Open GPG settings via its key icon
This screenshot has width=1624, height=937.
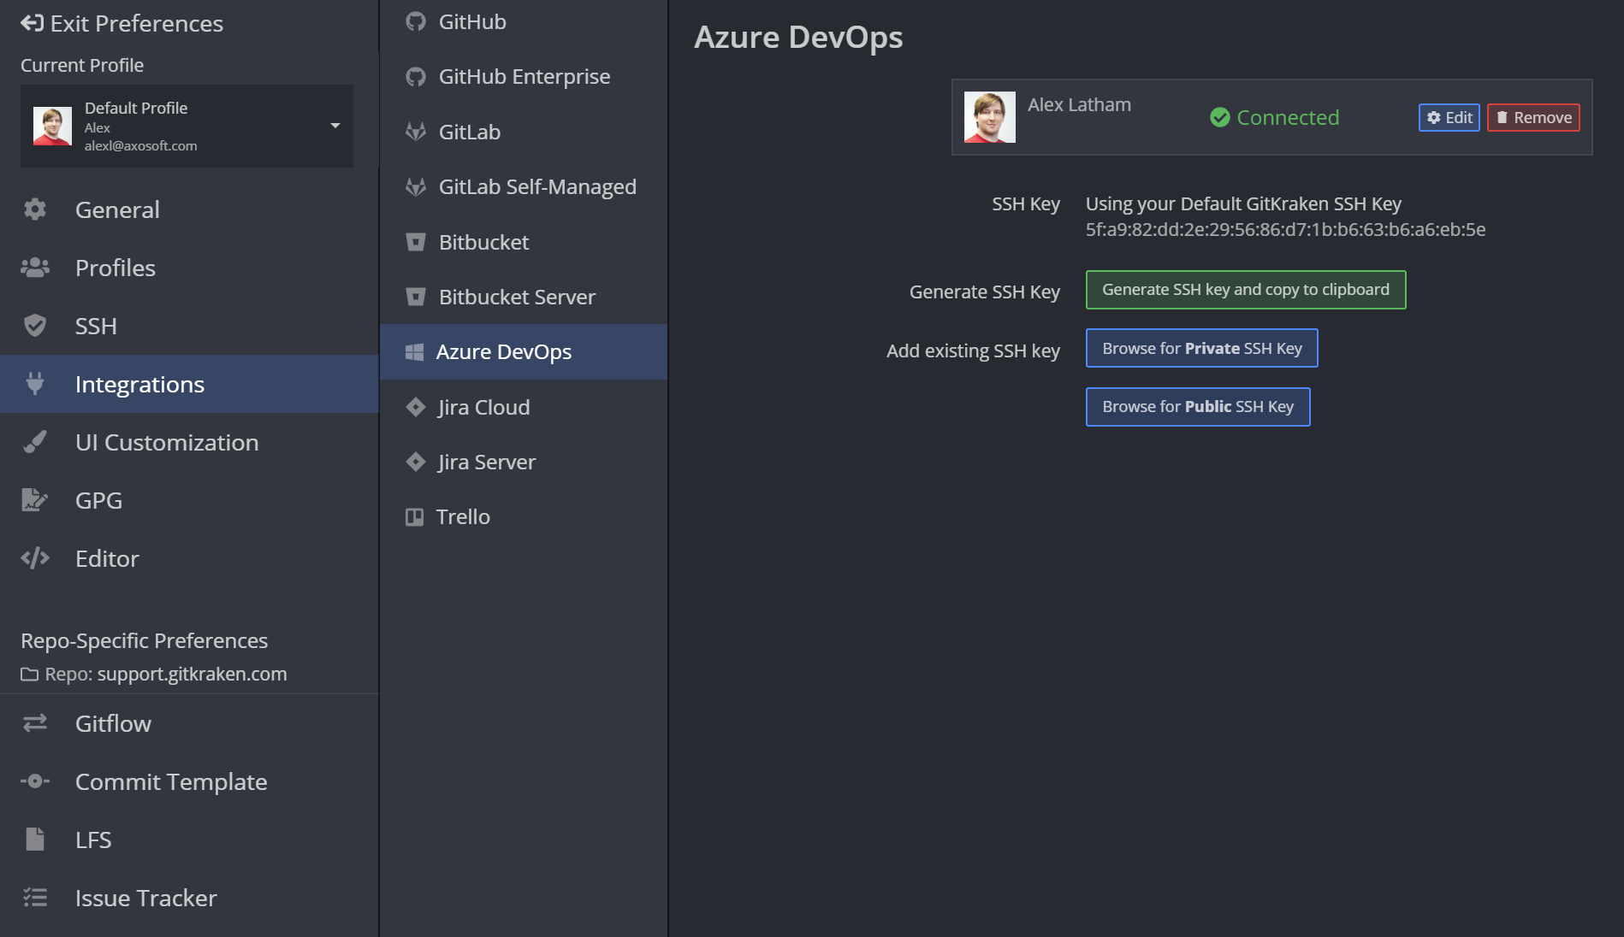(x=35, y=500)
